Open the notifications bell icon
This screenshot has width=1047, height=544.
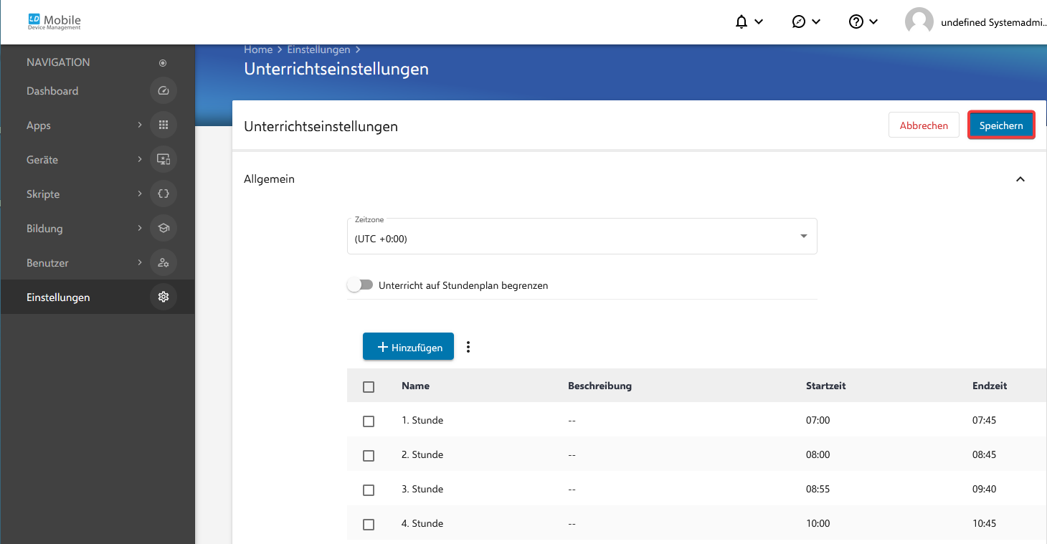742,22
